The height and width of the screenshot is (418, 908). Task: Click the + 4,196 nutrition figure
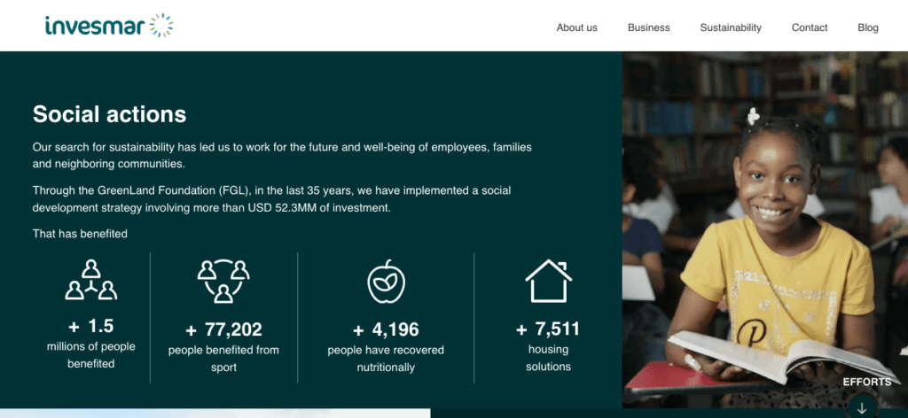coord(386,329)
